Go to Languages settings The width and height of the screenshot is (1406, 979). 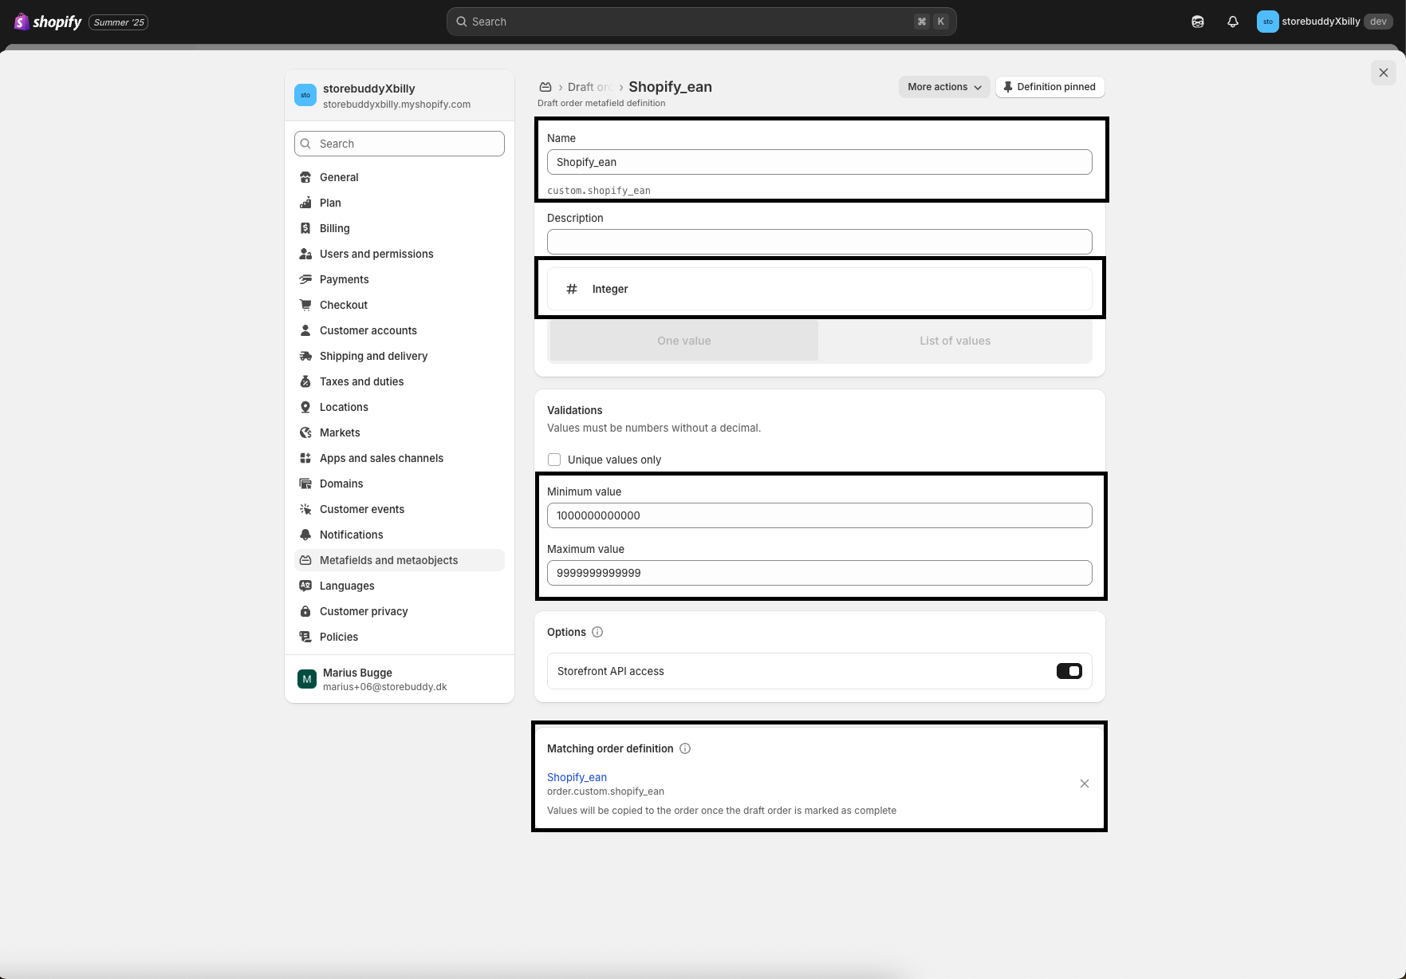click(x=400, y=586)
